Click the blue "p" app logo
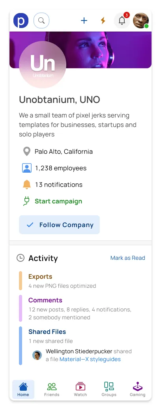The image size is (161, 410). click(x=21, y=20)
